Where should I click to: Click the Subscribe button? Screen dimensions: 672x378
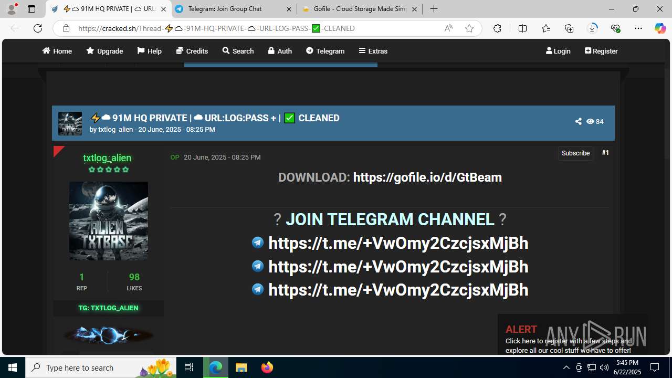pos(575,153)
